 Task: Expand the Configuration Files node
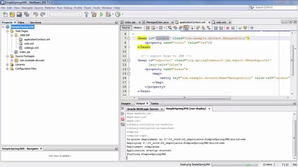[x=7, y=69]
